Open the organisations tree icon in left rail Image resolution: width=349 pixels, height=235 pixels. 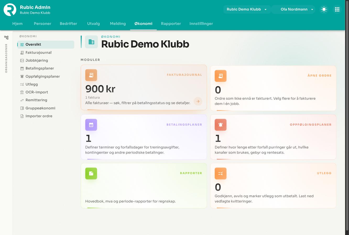(6, 38)
